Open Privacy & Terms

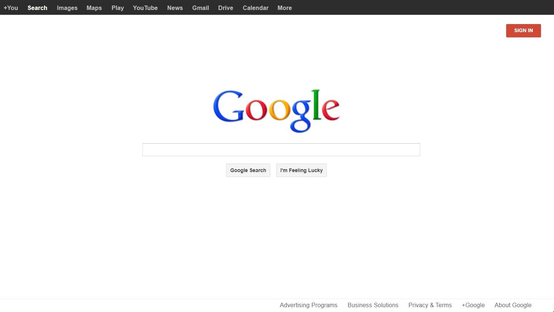point(430,305)
